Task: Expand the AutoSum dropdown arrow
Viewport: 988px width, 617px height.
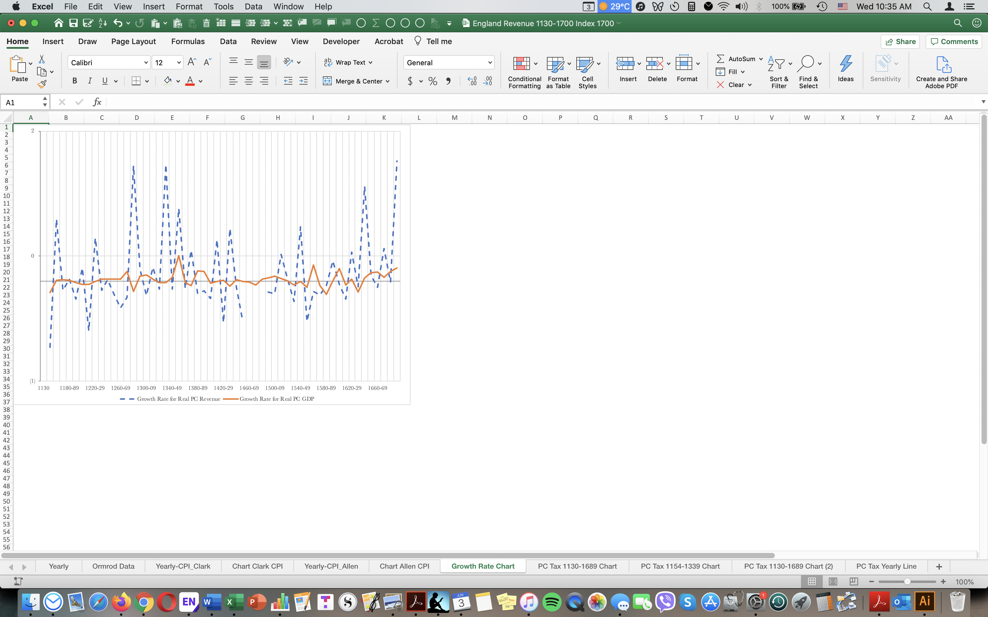Action: tap(761, 59)
